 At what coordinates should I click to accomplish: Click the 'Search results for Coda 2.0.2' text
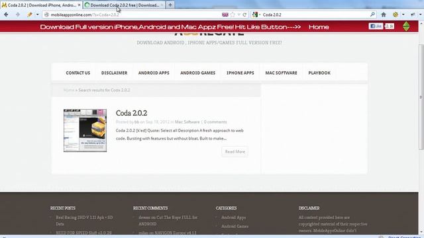coord(104,90)
